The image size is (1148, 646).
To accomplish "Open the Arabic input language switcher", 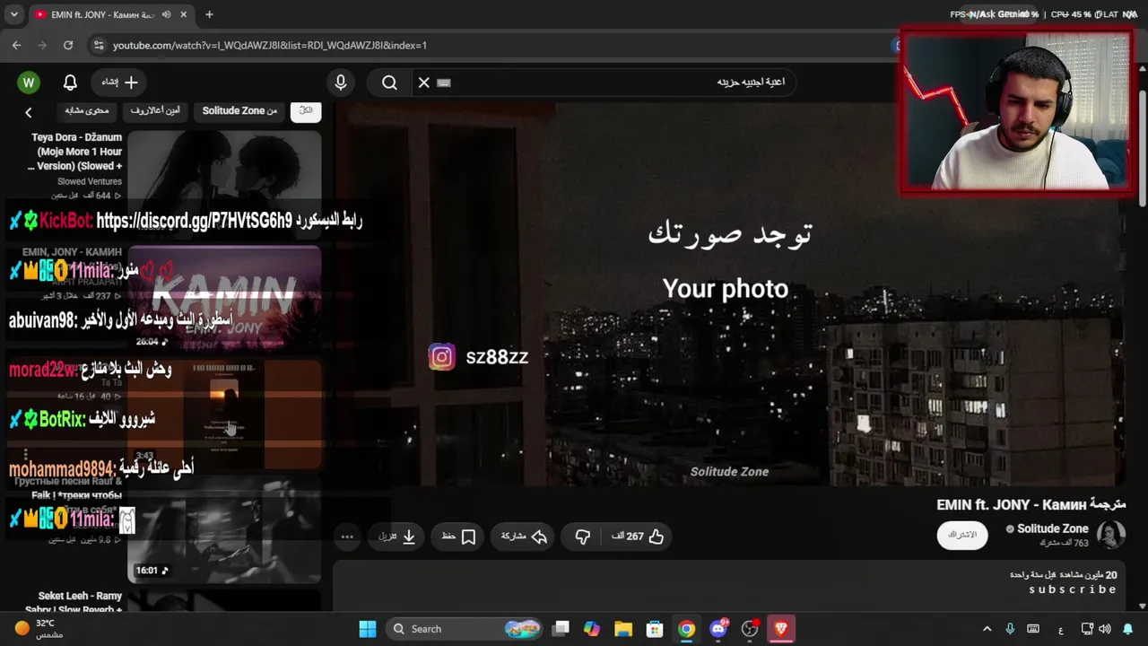I will [x=1061, y=629].
